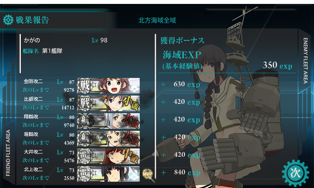Image resolution: width=314 pixels, height=188 pixels.
Task: Click the 海域EXP 350 exp value
Action: tap(277, 65)
